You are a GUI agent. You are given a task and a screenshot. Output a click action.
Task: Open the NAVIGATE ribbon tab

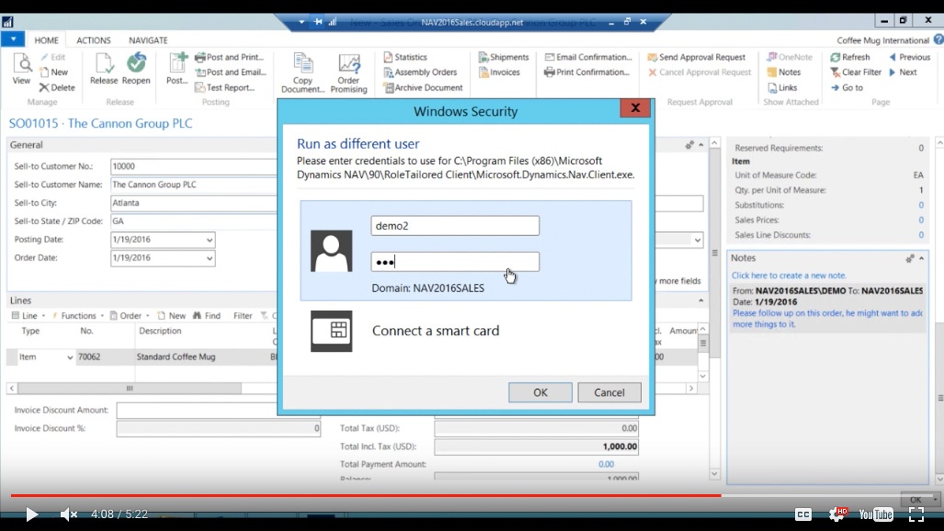point(150,40)
